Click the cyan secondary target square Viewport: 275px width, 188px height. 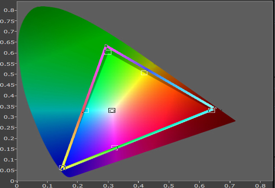[86, 110]
